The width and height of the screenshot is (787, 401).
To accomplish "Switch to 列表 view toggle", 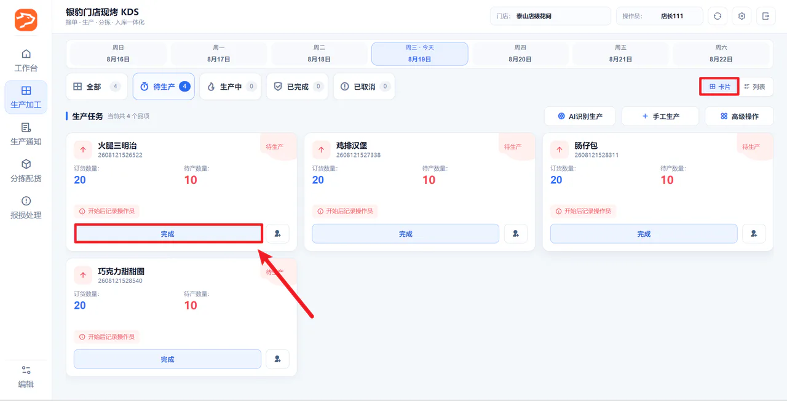I will coord(755,87).
